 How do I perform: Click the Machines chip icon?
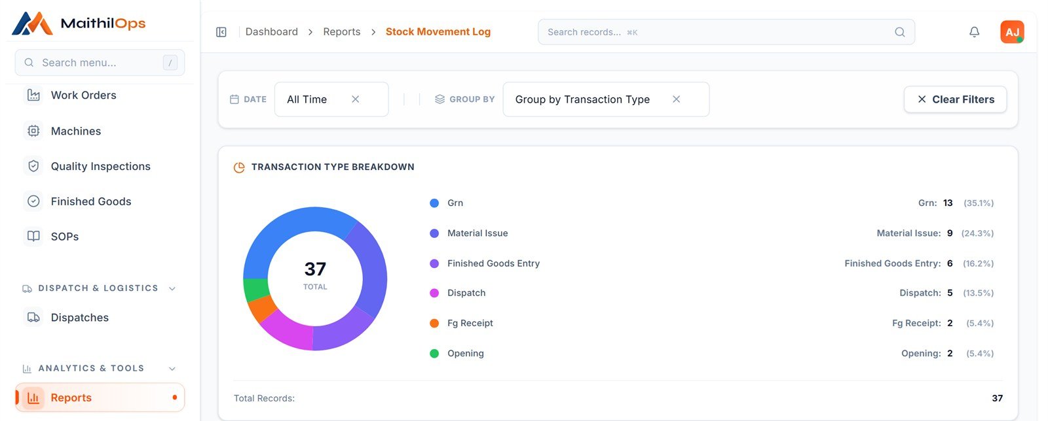(x=33, y=131)
